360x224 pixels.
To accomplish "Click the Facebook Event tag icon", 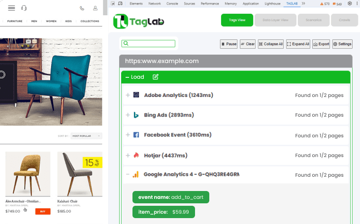I will pos(136,135).
